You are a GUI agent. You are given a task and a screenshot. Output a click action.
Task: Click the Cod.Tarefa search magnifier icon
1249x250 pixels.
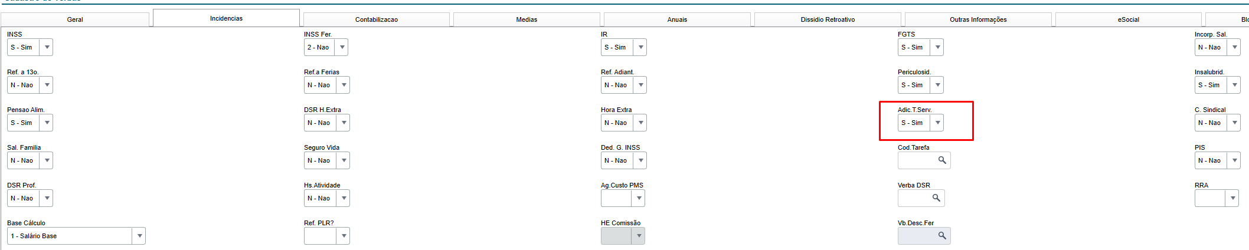tap(942, 160)
